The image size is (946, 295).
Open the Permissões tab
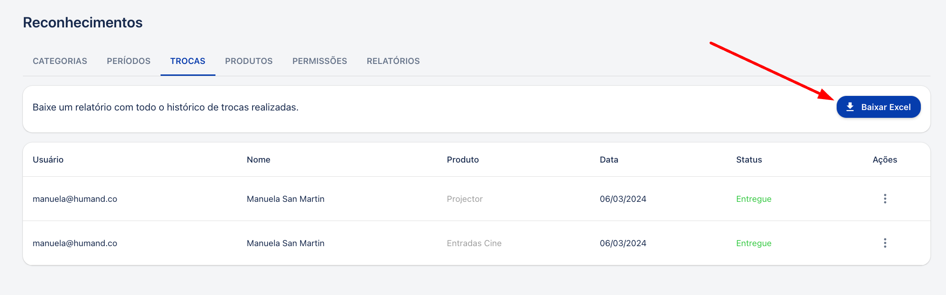point(320,61)
